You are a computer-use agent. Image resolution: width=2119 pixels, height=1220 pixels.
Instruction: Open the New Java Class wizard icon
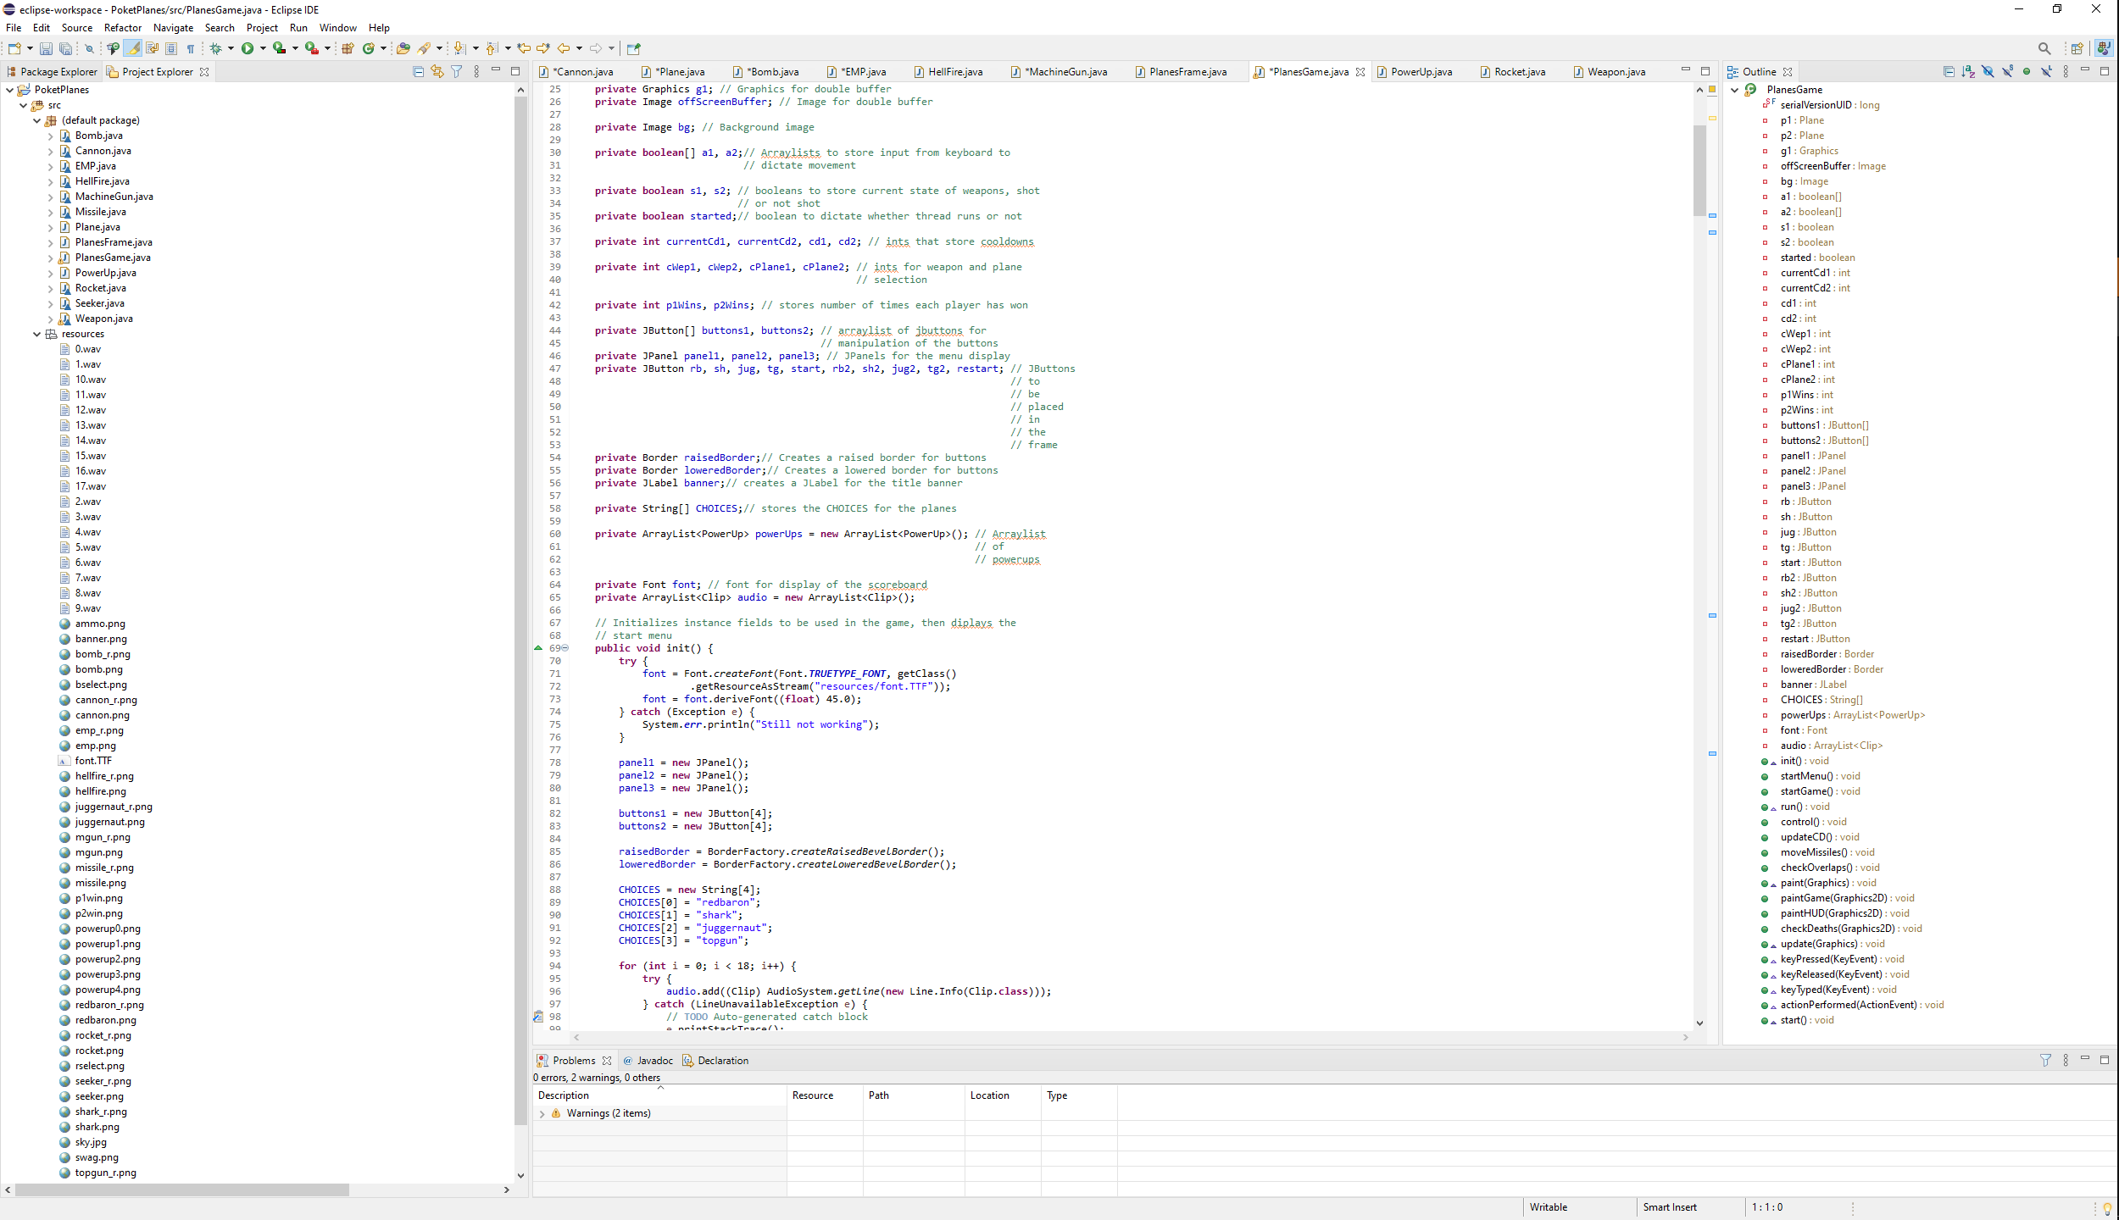point(369,48)
